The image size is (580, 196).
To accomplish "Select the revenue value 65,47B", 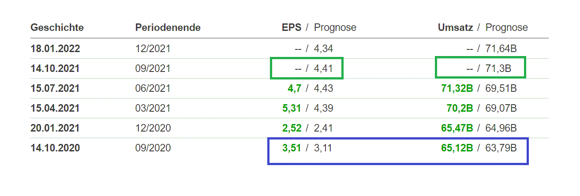I will (x=457, y=128).
